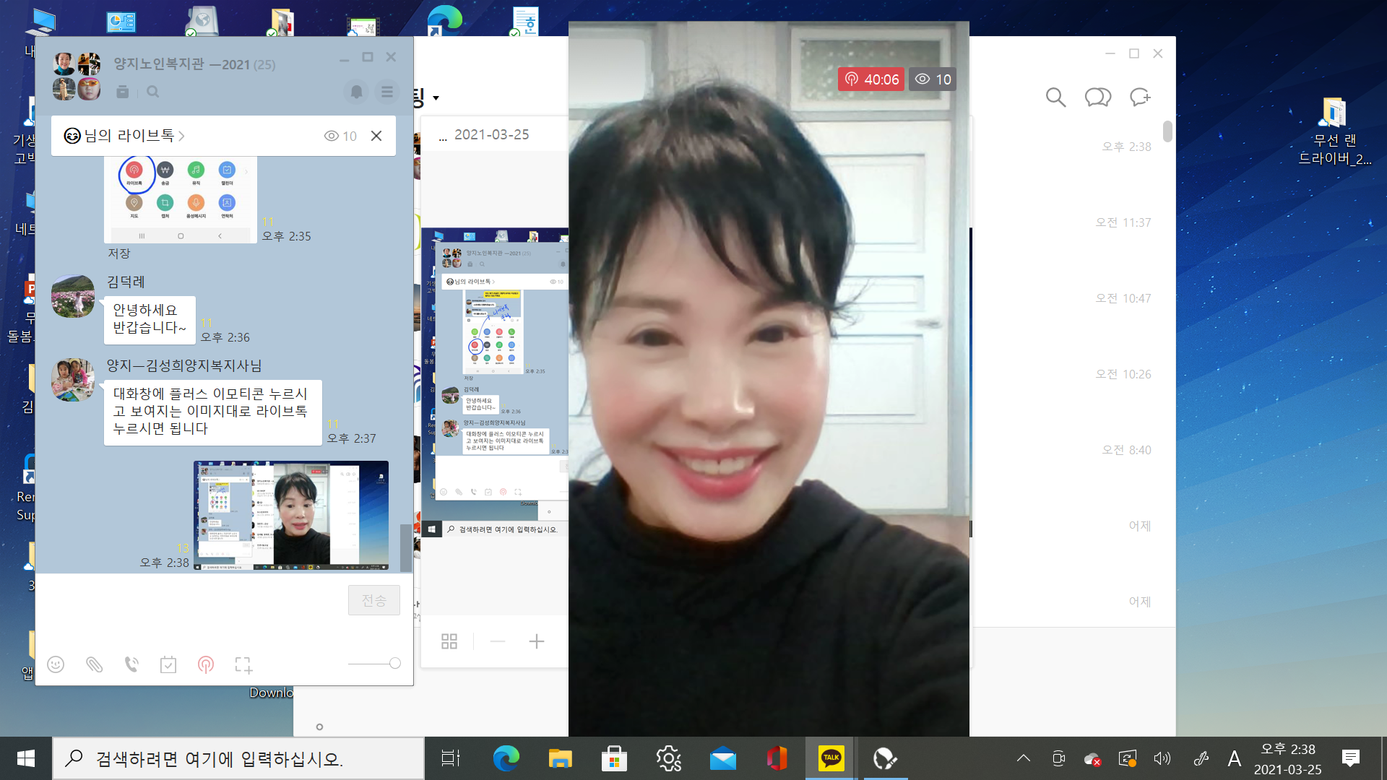Show hidden system tray icons
This screenshot has width=1387, height=780.
1024,758
